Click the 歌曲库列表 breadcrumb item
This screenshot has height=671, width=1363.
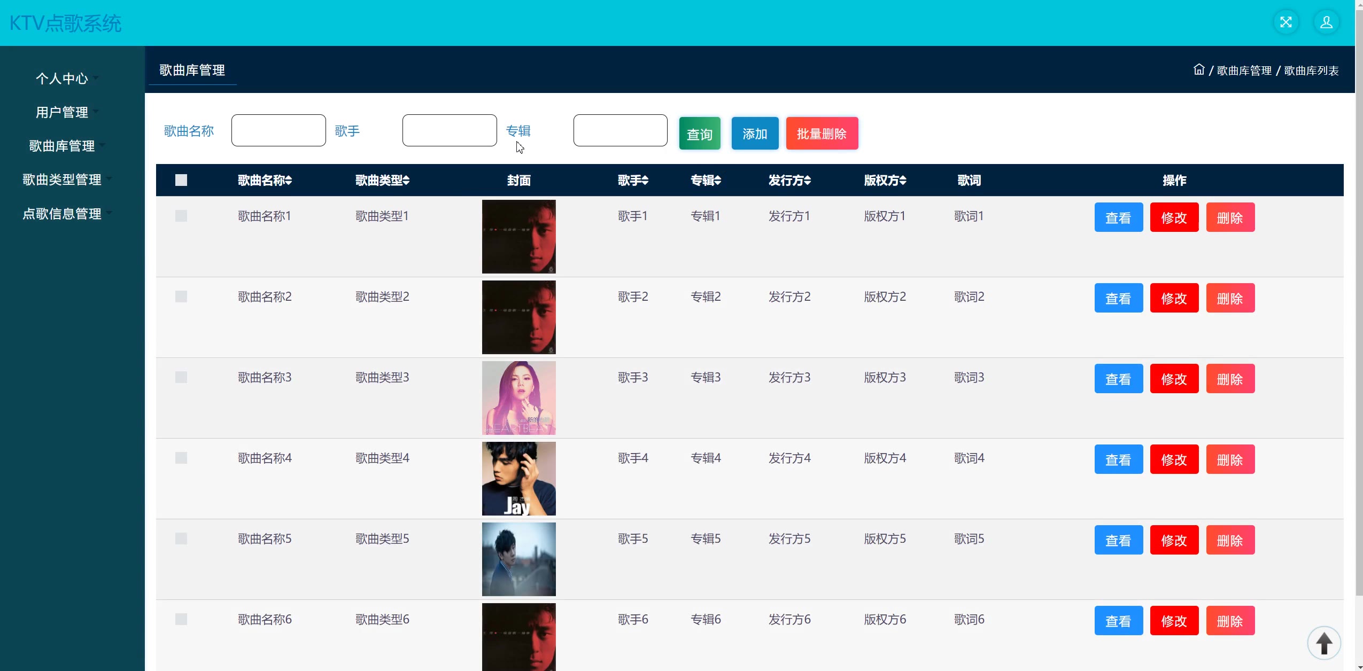pos(1311,71)
